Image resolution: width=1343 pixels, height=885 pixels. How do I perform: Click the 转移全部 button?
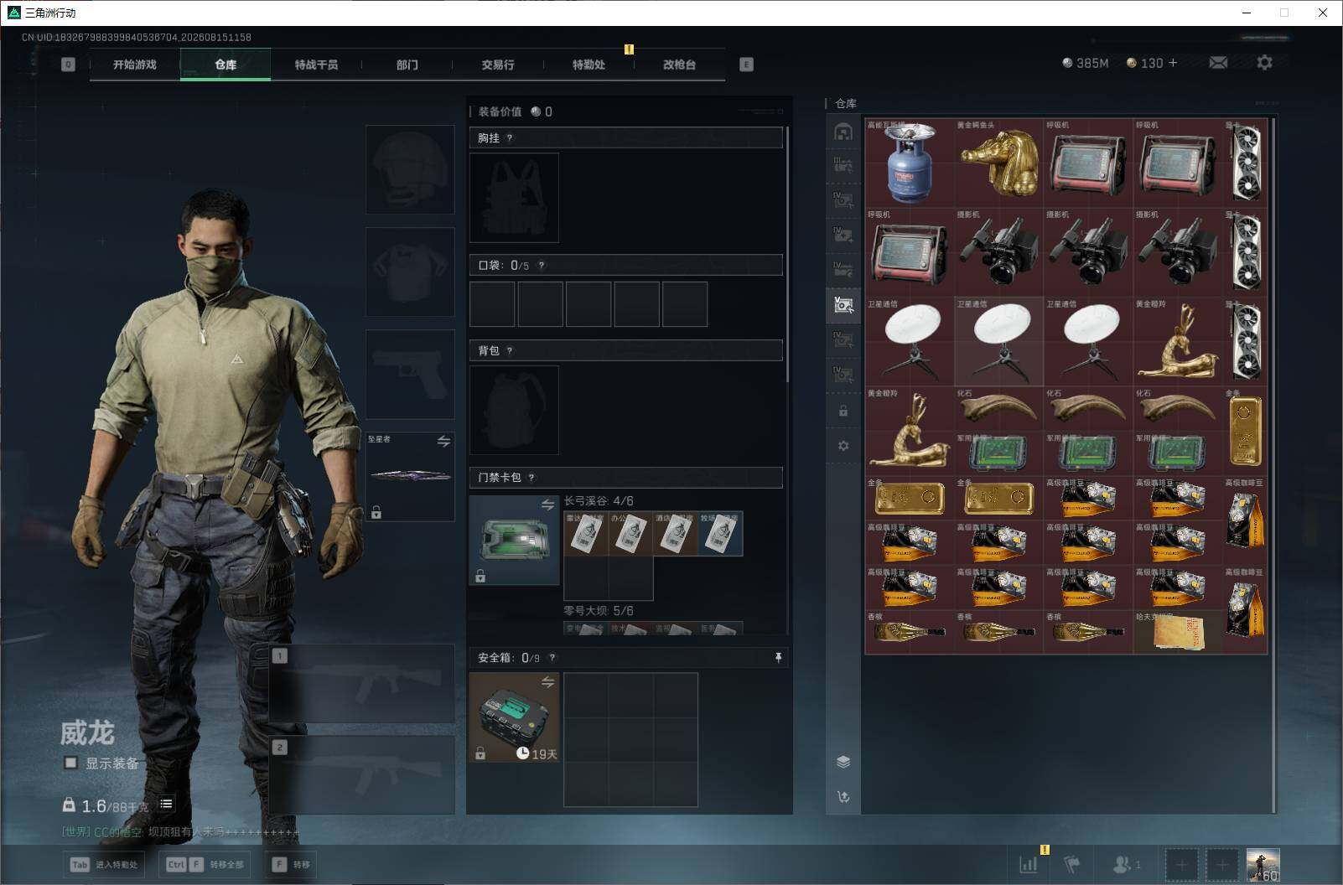[205, 865]
